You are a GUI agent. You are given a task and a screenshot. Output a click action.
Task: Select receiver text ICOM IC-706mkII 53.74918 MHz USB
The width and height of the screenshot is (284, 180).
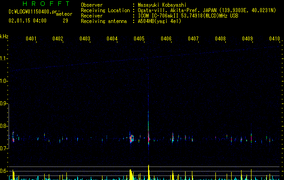tap(188, 16)
